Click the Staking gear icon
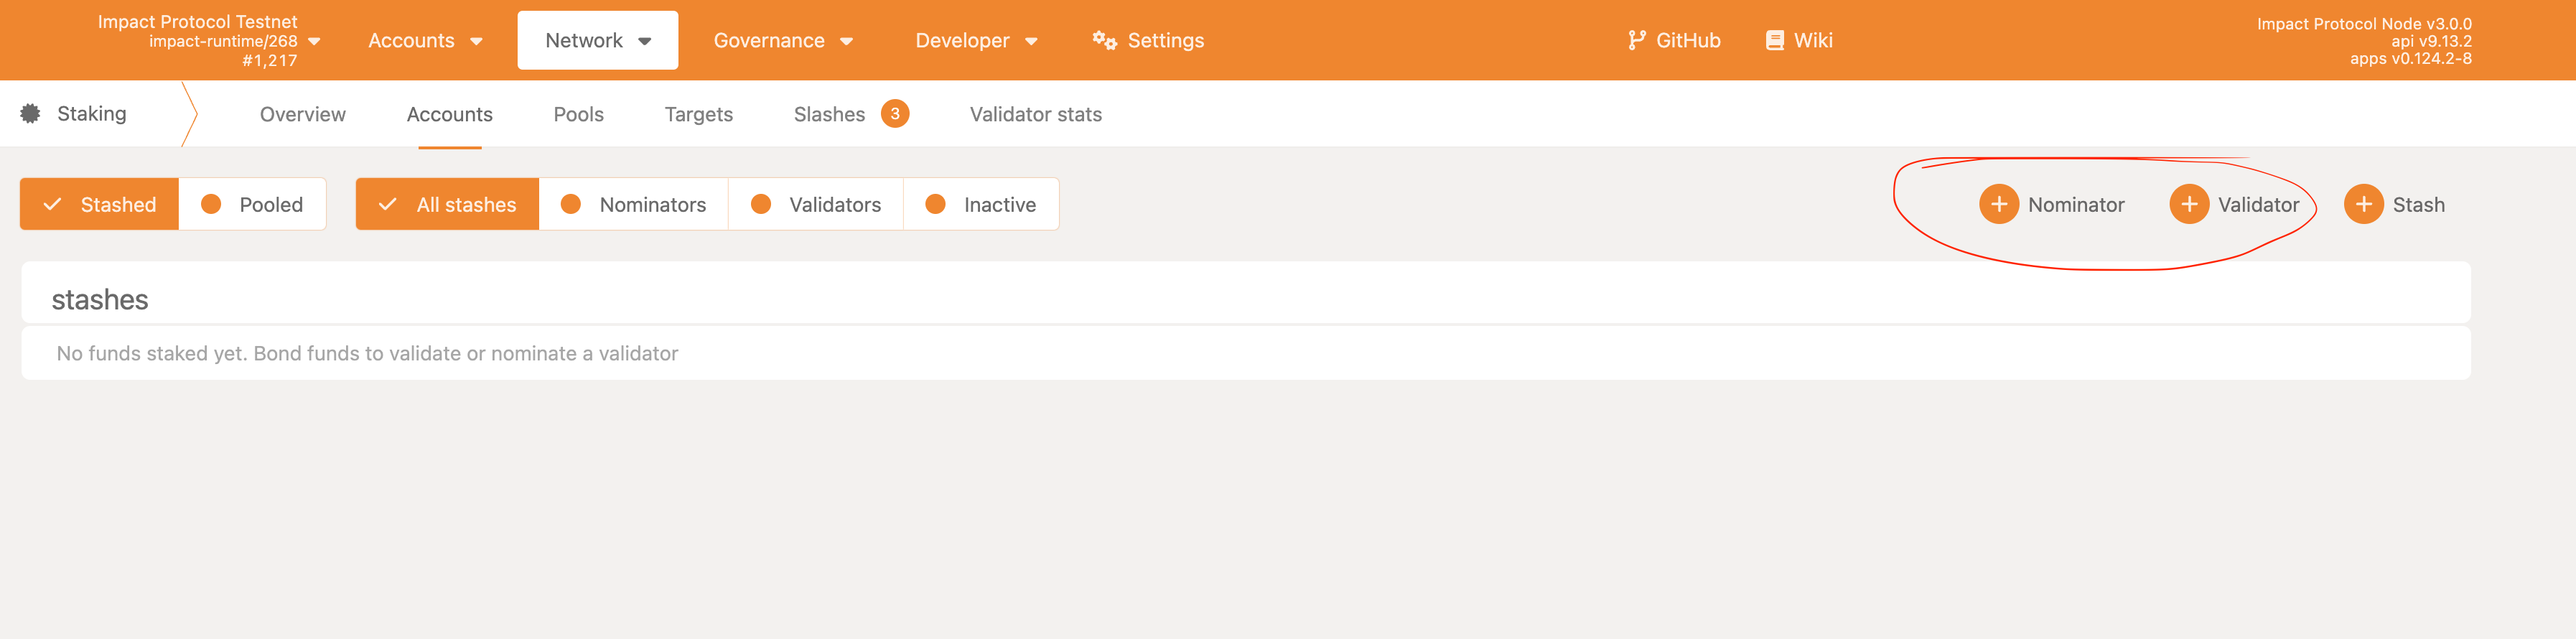 coord(31,113)
